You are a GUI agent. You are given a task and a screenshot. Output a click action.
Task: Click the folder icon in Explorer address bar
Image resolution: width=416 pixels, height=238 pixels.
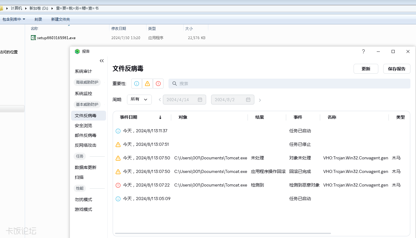1,8
